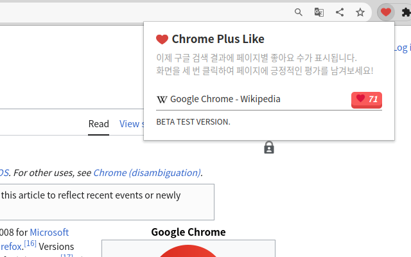Click the red 71 likes button

click(x=367, y=100)
